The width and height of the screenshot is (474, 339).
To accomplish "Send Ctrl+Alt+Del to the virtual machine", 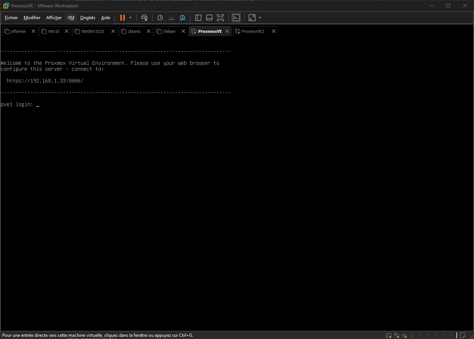I will tap(144, 18).
